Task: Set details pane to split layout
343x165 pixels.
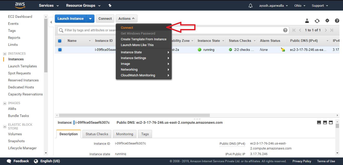Action: (x=325, y=122)
